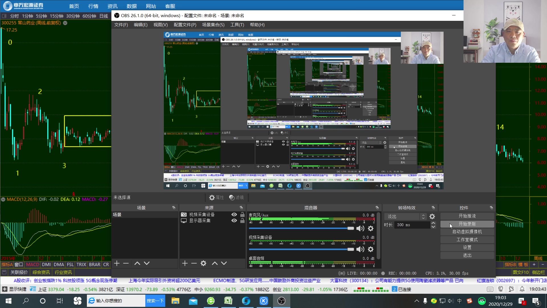Image resolution: width=547 pixels, height=308 pixels.
Task: Open dropdown arrow next to 常山药业 title
Action: pos(65,23)
